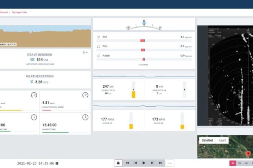Screen dimensions: 253x168
Task: Open Grave Beneden settings gear dropdown
Action: [85, 52]
